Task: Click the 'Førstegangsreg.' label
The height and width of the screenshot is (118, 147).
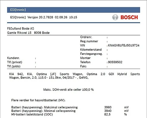Action: [x=92, y=54]
